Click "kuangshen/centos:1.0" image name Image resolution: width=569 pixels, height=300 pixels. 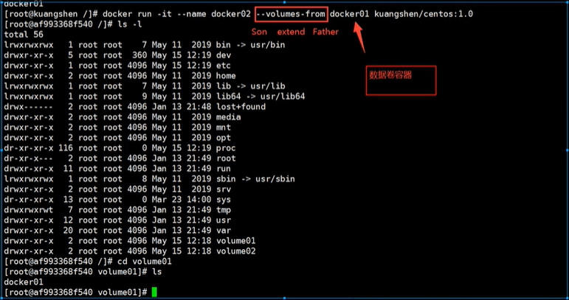(x=424, y=14)
